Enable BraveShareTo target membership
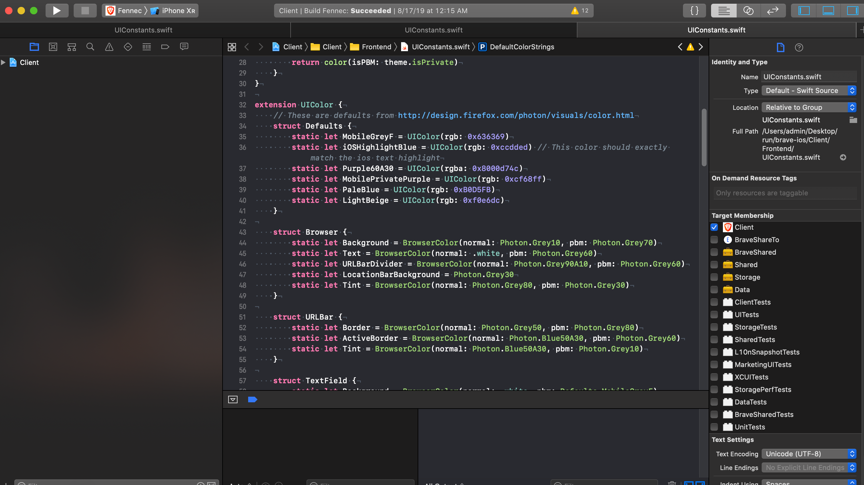The width and height of the screenshot is (864, 485). (714, 240)
